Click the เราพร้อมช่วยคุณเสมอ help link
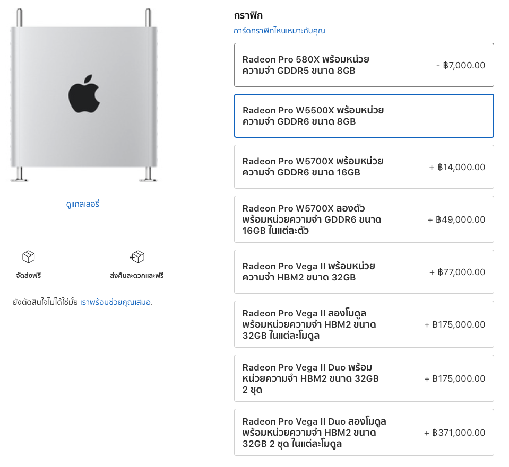The width and height of the screenshot is (509, 467). click(x=115, y=302)
